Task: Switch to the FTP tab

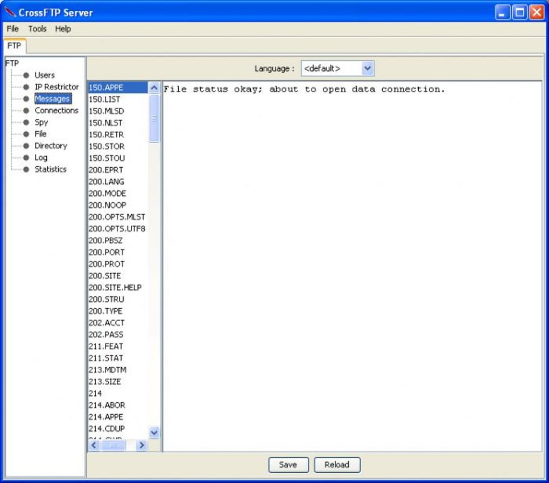Action: 15,46
